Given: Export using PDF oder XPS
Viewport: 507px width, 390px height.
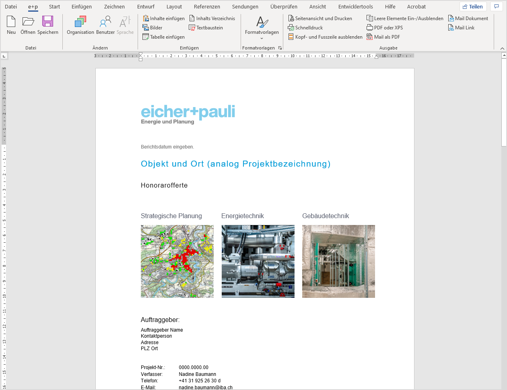Looking at the screenshot, I should (385, 28).
